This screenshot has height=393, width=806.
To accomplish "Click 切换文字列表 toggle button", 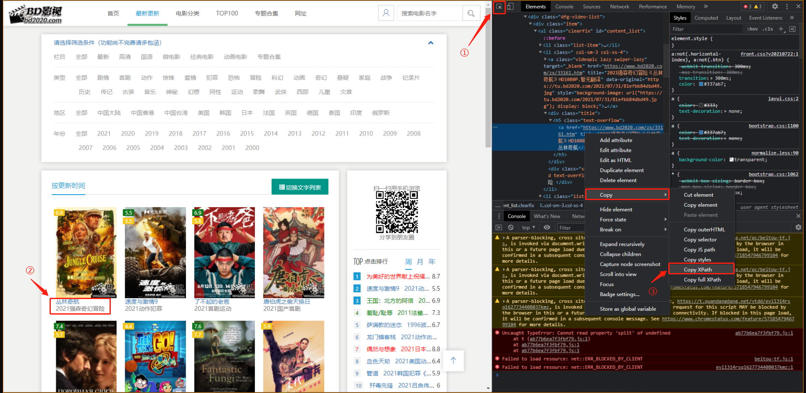I will pyautogui.click(x=300, y=187).
